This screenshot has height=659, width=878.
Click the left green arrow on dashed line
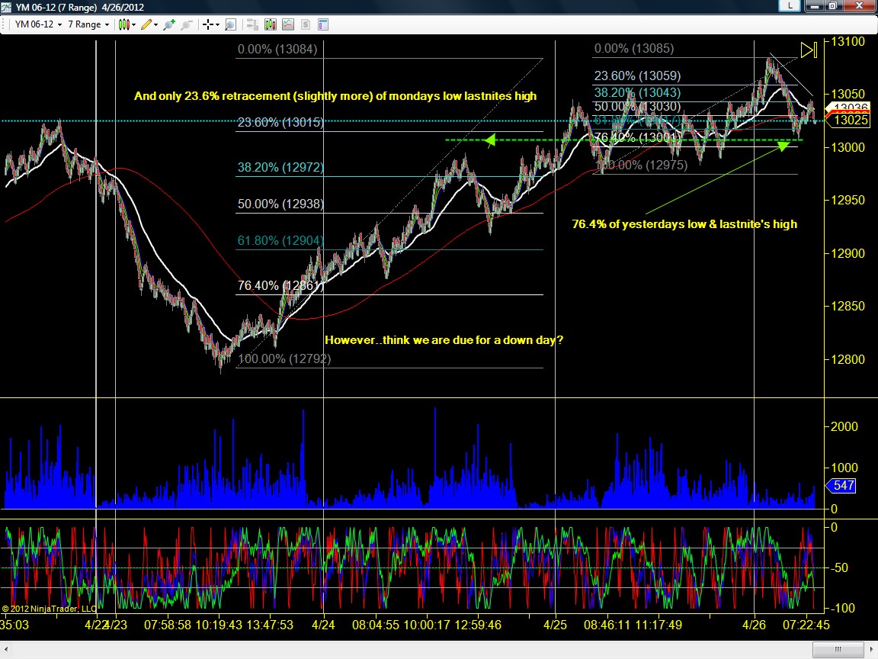pyautogui.click(x=490, y=140)
